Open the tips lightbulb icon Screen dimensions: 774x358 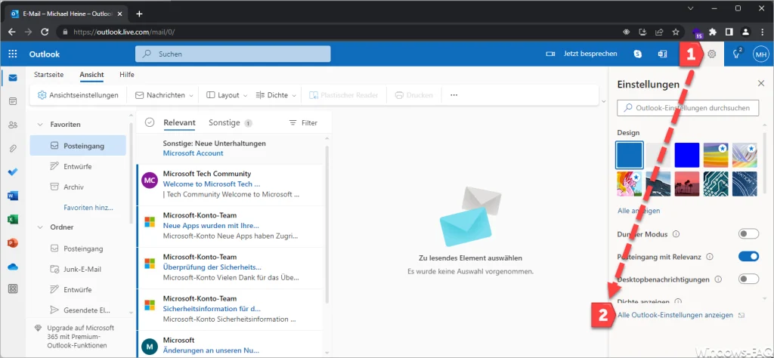[x=737, y=54]
